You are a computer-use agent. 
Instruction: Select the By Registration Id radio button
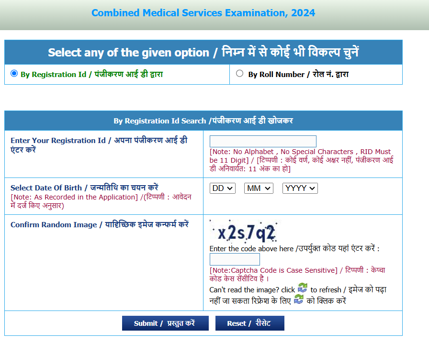(x=14, y=73)
